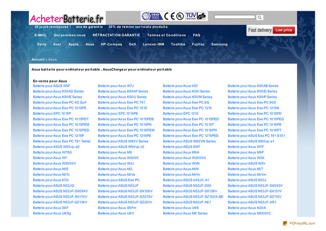Select the Fujitsu brand tab
Image resolution: width=326 pixels, height=231 pixels.
point(198,44)
